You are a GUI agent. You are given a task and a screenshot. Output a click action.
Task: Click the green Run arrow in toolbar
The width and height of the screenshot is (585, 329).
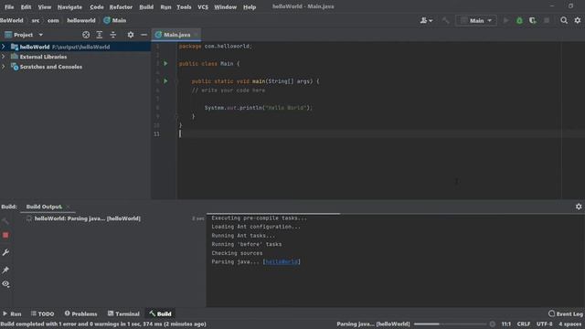505,20
